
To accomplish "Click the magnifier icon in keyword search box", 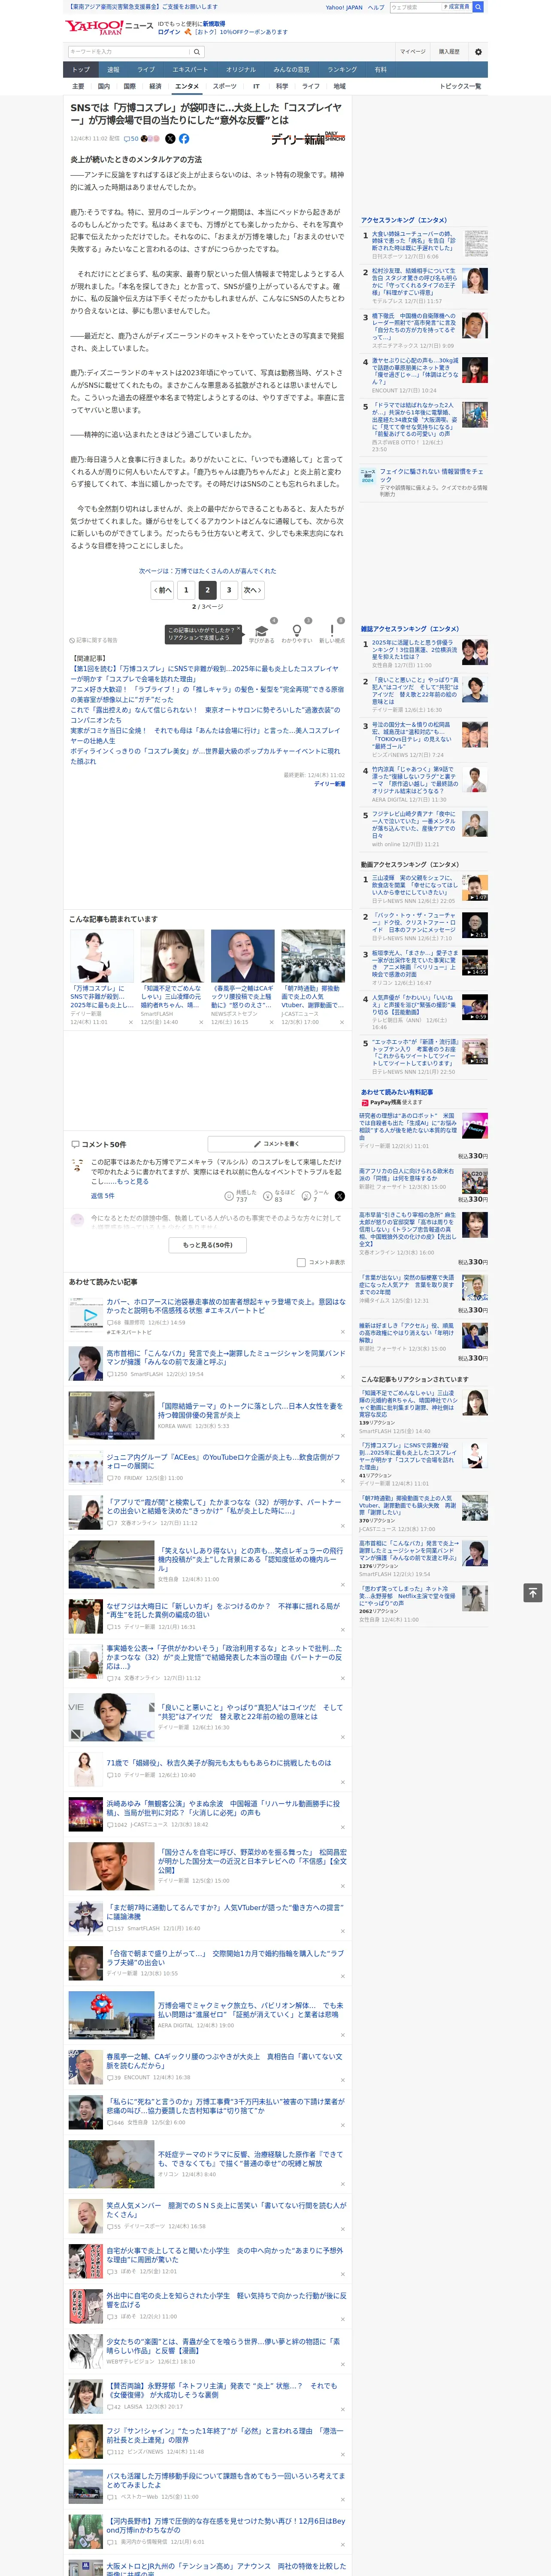I will click(x=197, y=51).
